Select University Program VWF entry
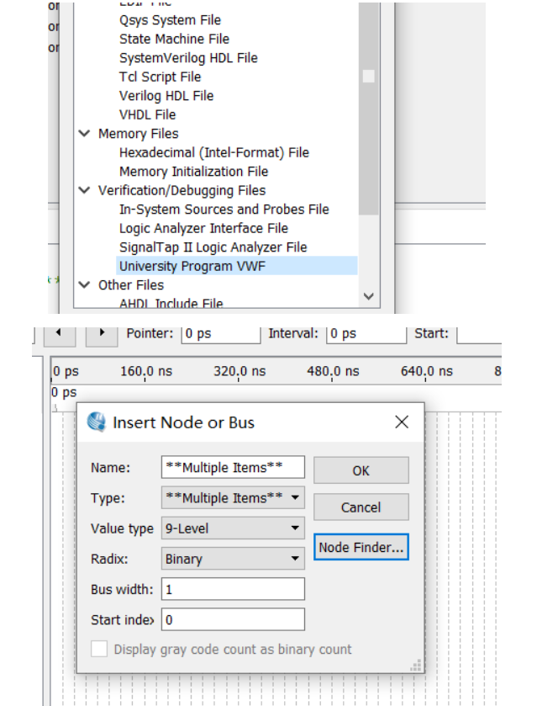 tap(236, 266)
